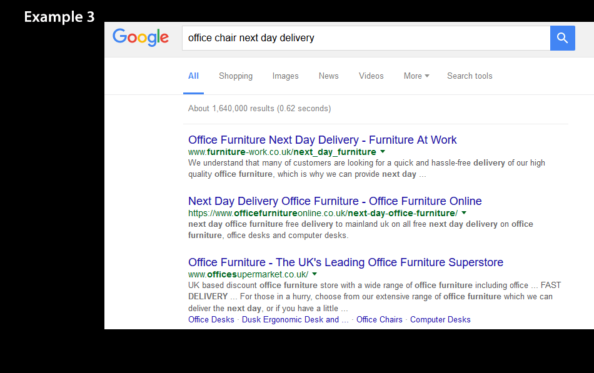Open the Office Chairs sitelink
The image size is (594, 373).
tap(379, 320)
